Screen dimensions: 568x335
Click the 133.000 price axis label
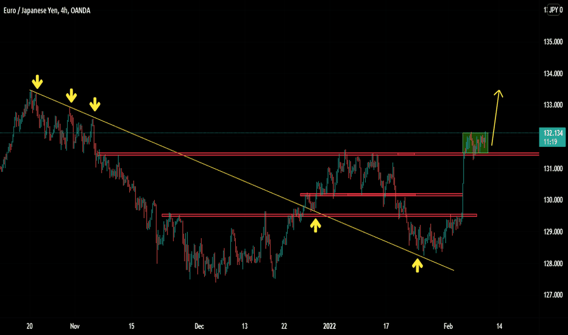[553, 105]
